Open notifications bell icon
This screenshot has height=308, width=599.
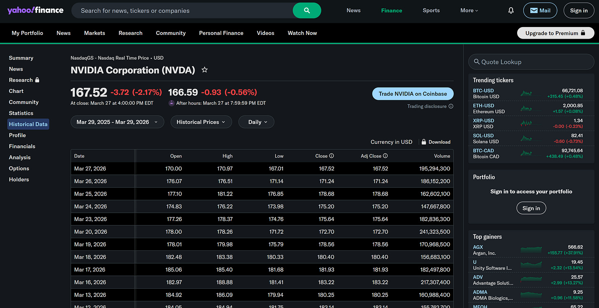coord(511,11)
